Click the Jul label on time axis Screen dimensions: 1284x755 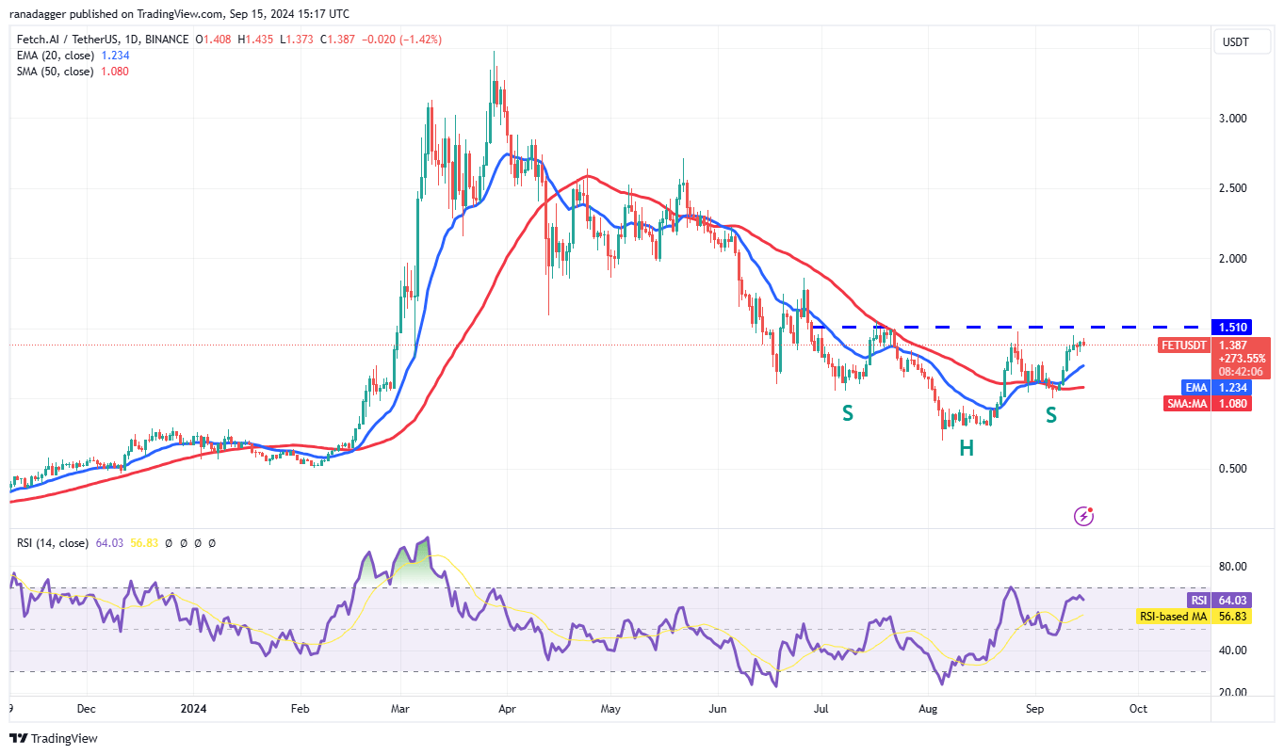coord(821,709)
